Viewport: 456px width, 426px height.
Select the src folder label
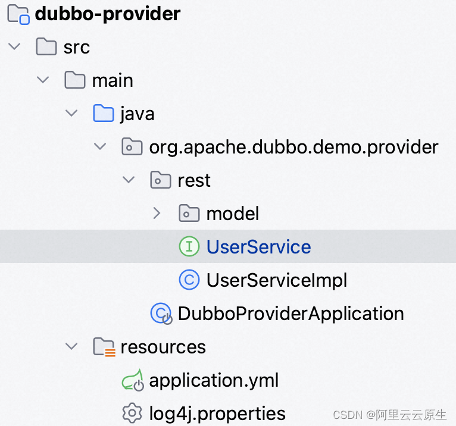tap(77, 47)
